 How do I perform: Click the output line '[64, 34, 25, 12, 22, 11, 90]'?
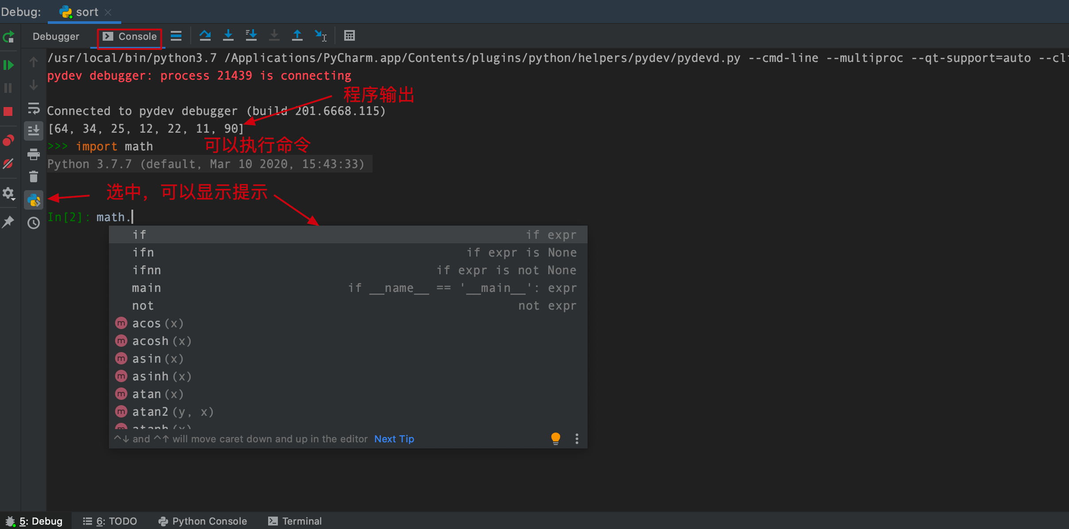(x=146, y=129)
